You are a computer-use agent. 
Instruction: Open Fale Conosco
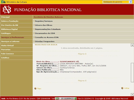click(16, 54)
